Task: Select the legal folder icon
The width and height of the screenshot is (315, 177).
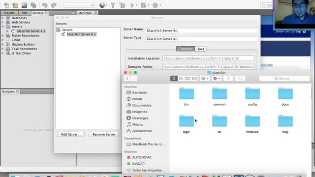Action: (x=187, y=121)
